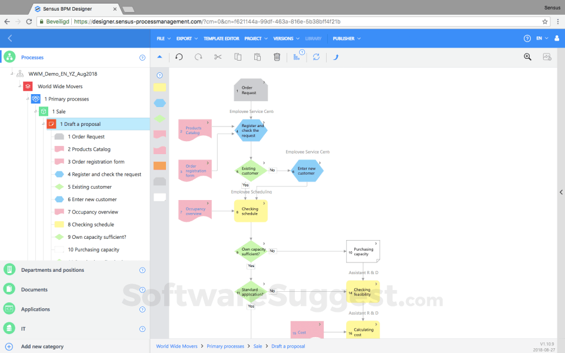Screen dimensions: 565x353
Task: Click the IT category icon
Action: [9, 328]
